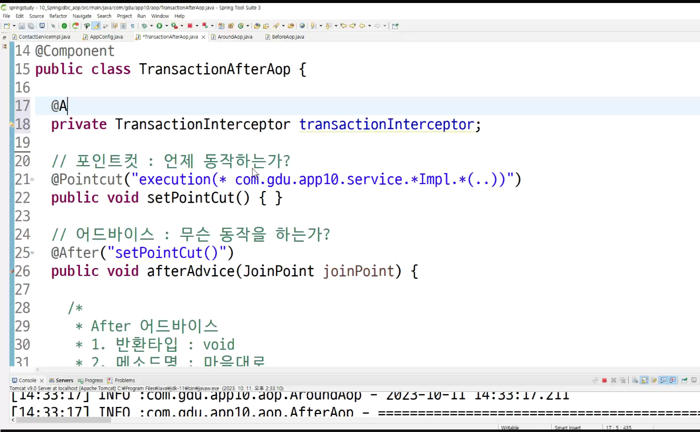
Task: Switch to the BeforeAop.java editor tab
Action: (284, 37)
